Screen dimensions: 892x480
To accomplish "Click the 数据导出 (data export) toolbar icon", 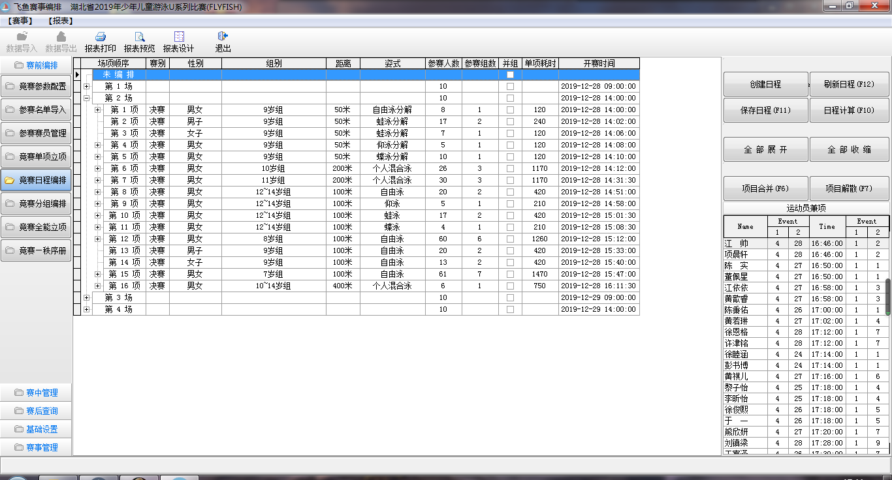I will [x=61, y=37].
